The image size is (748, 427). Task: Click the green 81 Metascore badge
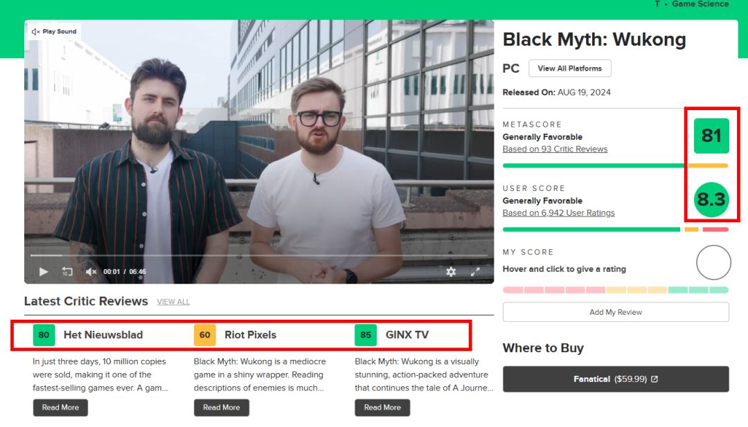[x=711, y=136]
